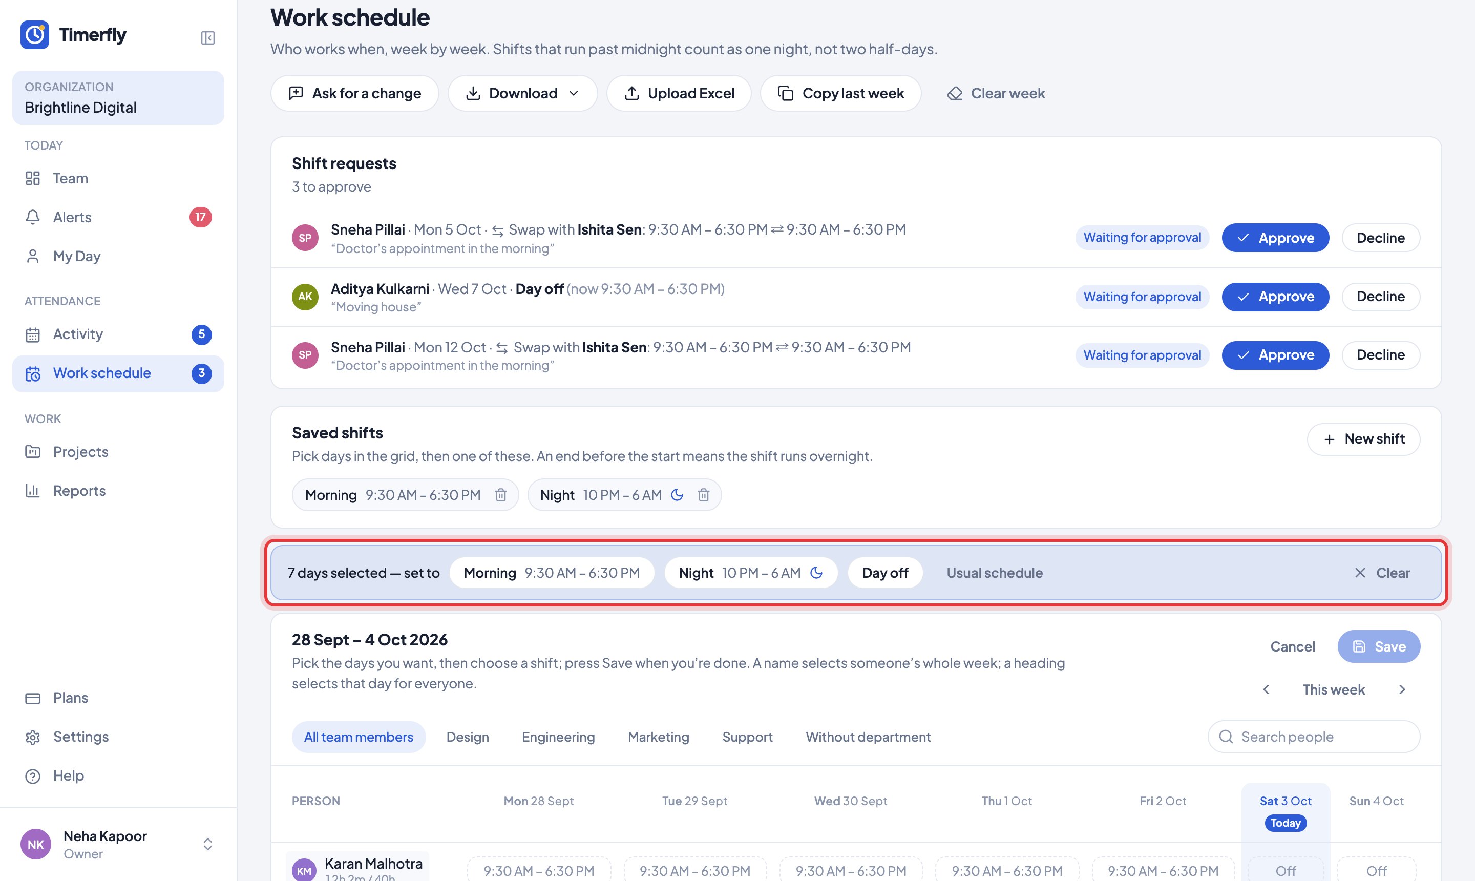This screenshot has height=881, width=1475.
Task: Open Alerts from the sidebar
Action: pos(118,217)
